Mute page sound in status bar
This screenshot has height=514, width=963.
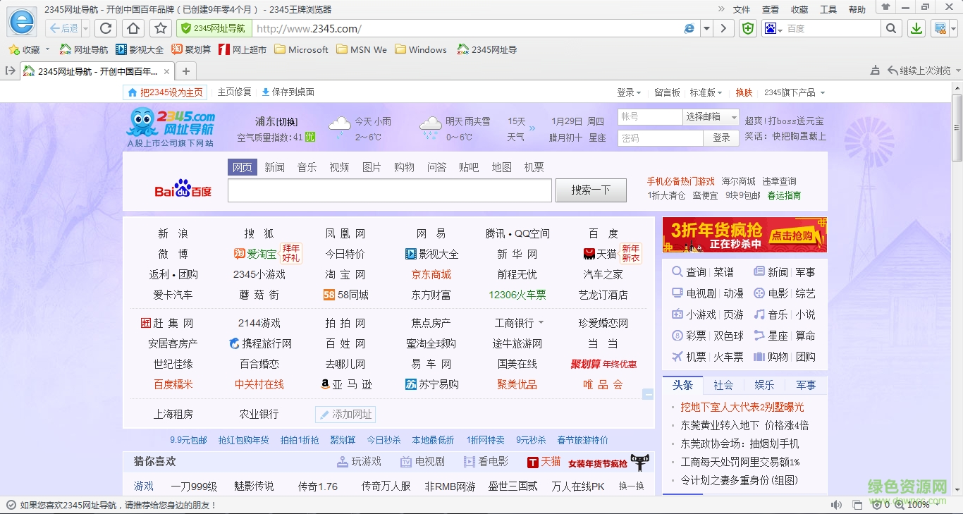pyautogui.click(x=835, y=505)
